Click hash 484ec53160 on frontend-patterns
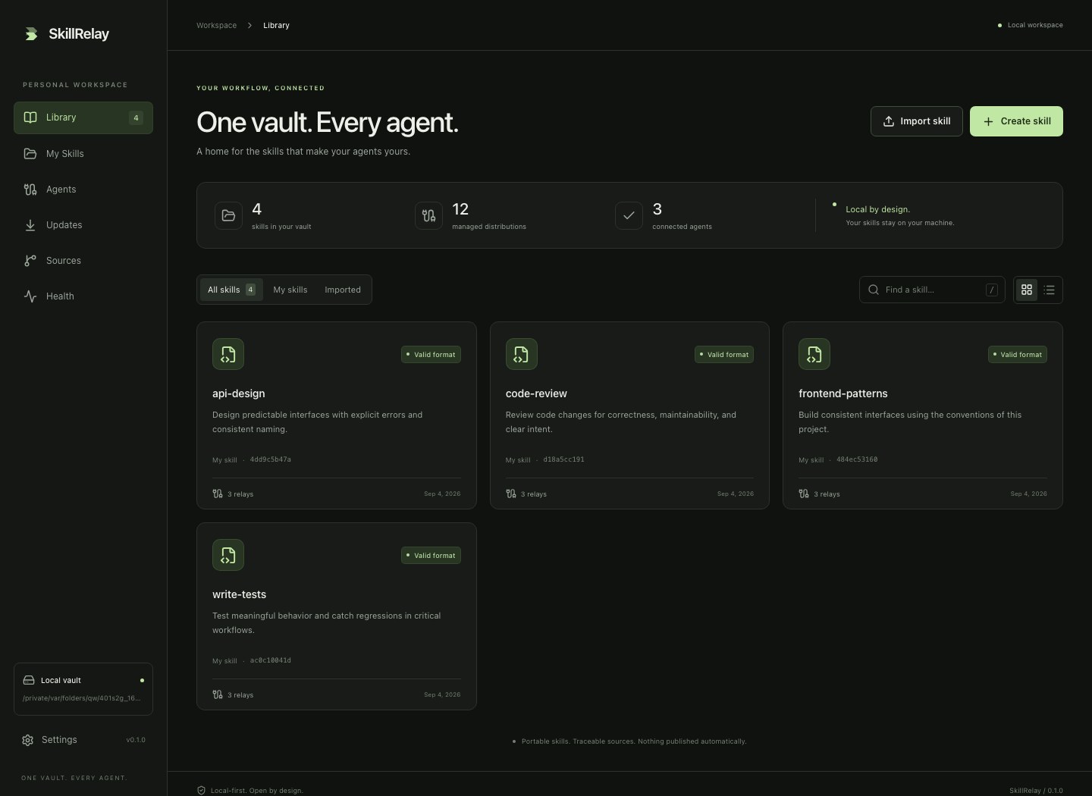Viewport: 1092px width, 796px height. (x=857, y=459)
